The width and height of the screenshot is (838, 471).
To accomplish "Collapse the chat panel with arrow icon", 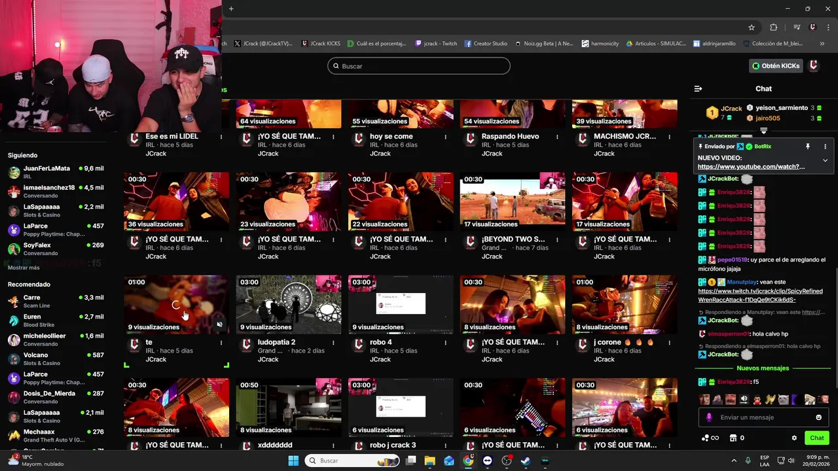I will (698, 88).
